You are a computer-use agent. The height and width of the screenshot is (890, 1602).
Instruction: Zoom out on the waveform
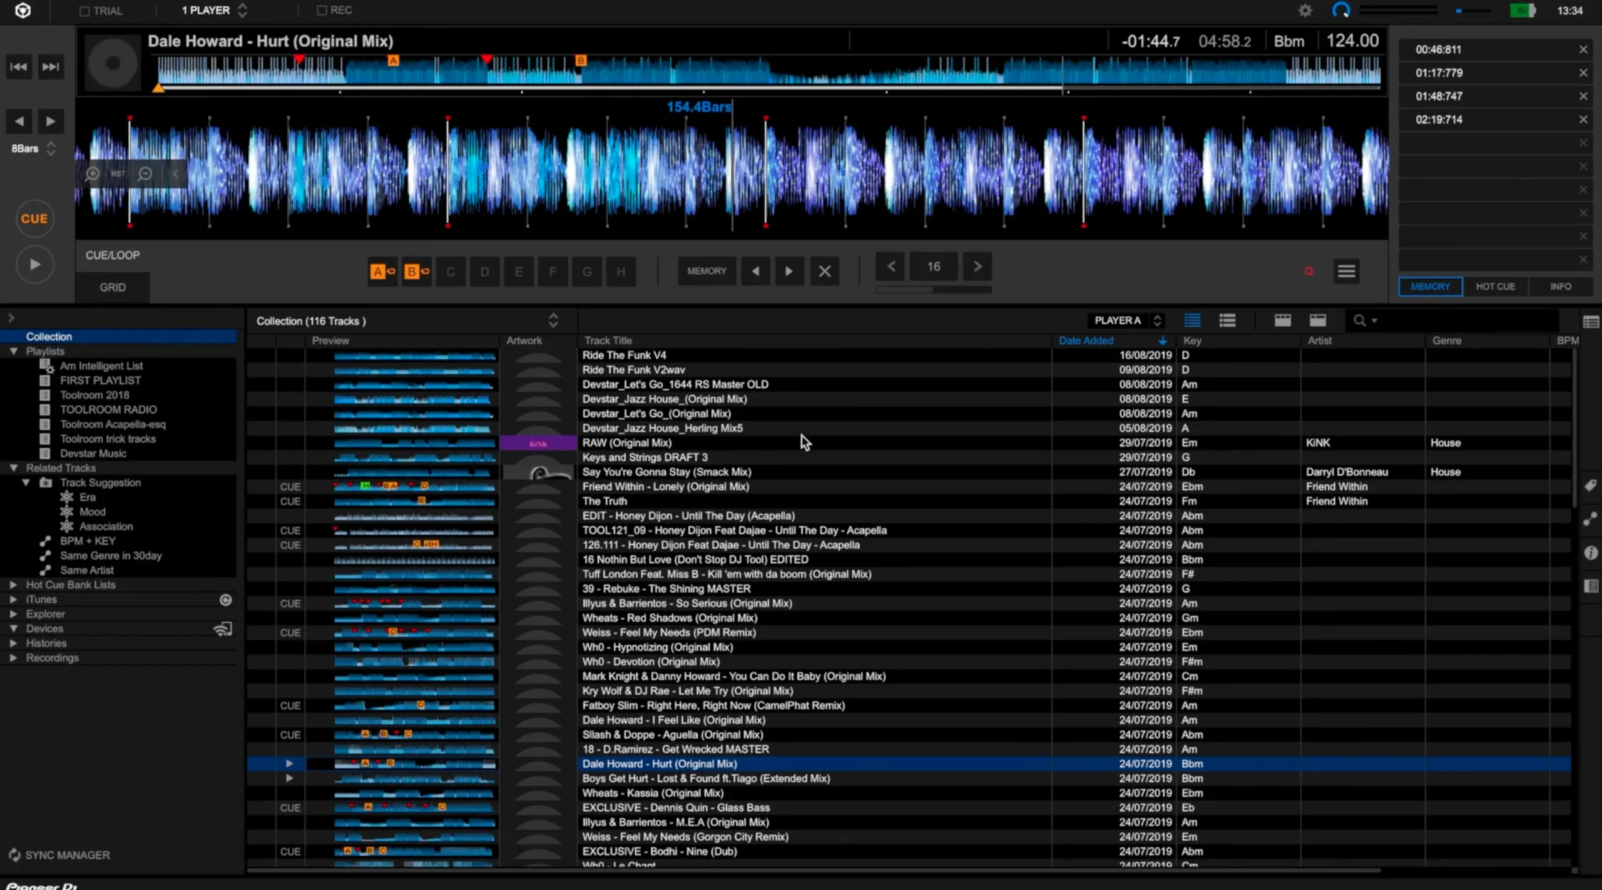[x=145, y=173]
